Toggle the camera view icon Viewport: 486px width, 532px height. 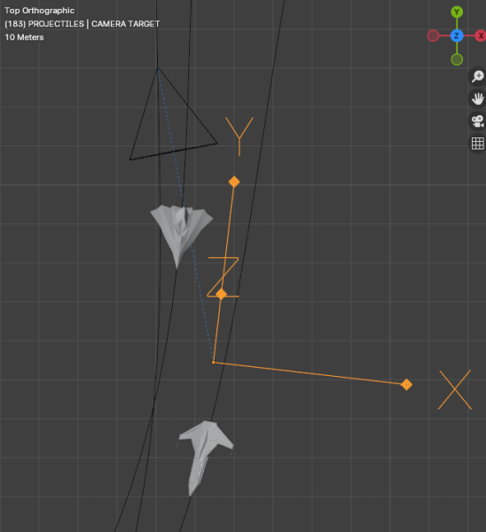tap(478, 121)
